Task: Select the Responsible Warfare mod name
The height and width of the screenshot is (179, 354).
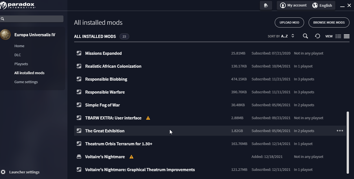Action: (x=105, y=92)
